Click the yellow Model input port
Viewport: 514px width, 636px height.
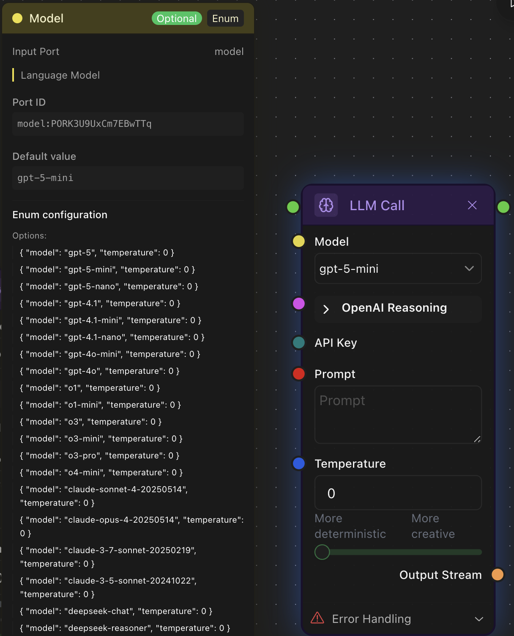299,241
